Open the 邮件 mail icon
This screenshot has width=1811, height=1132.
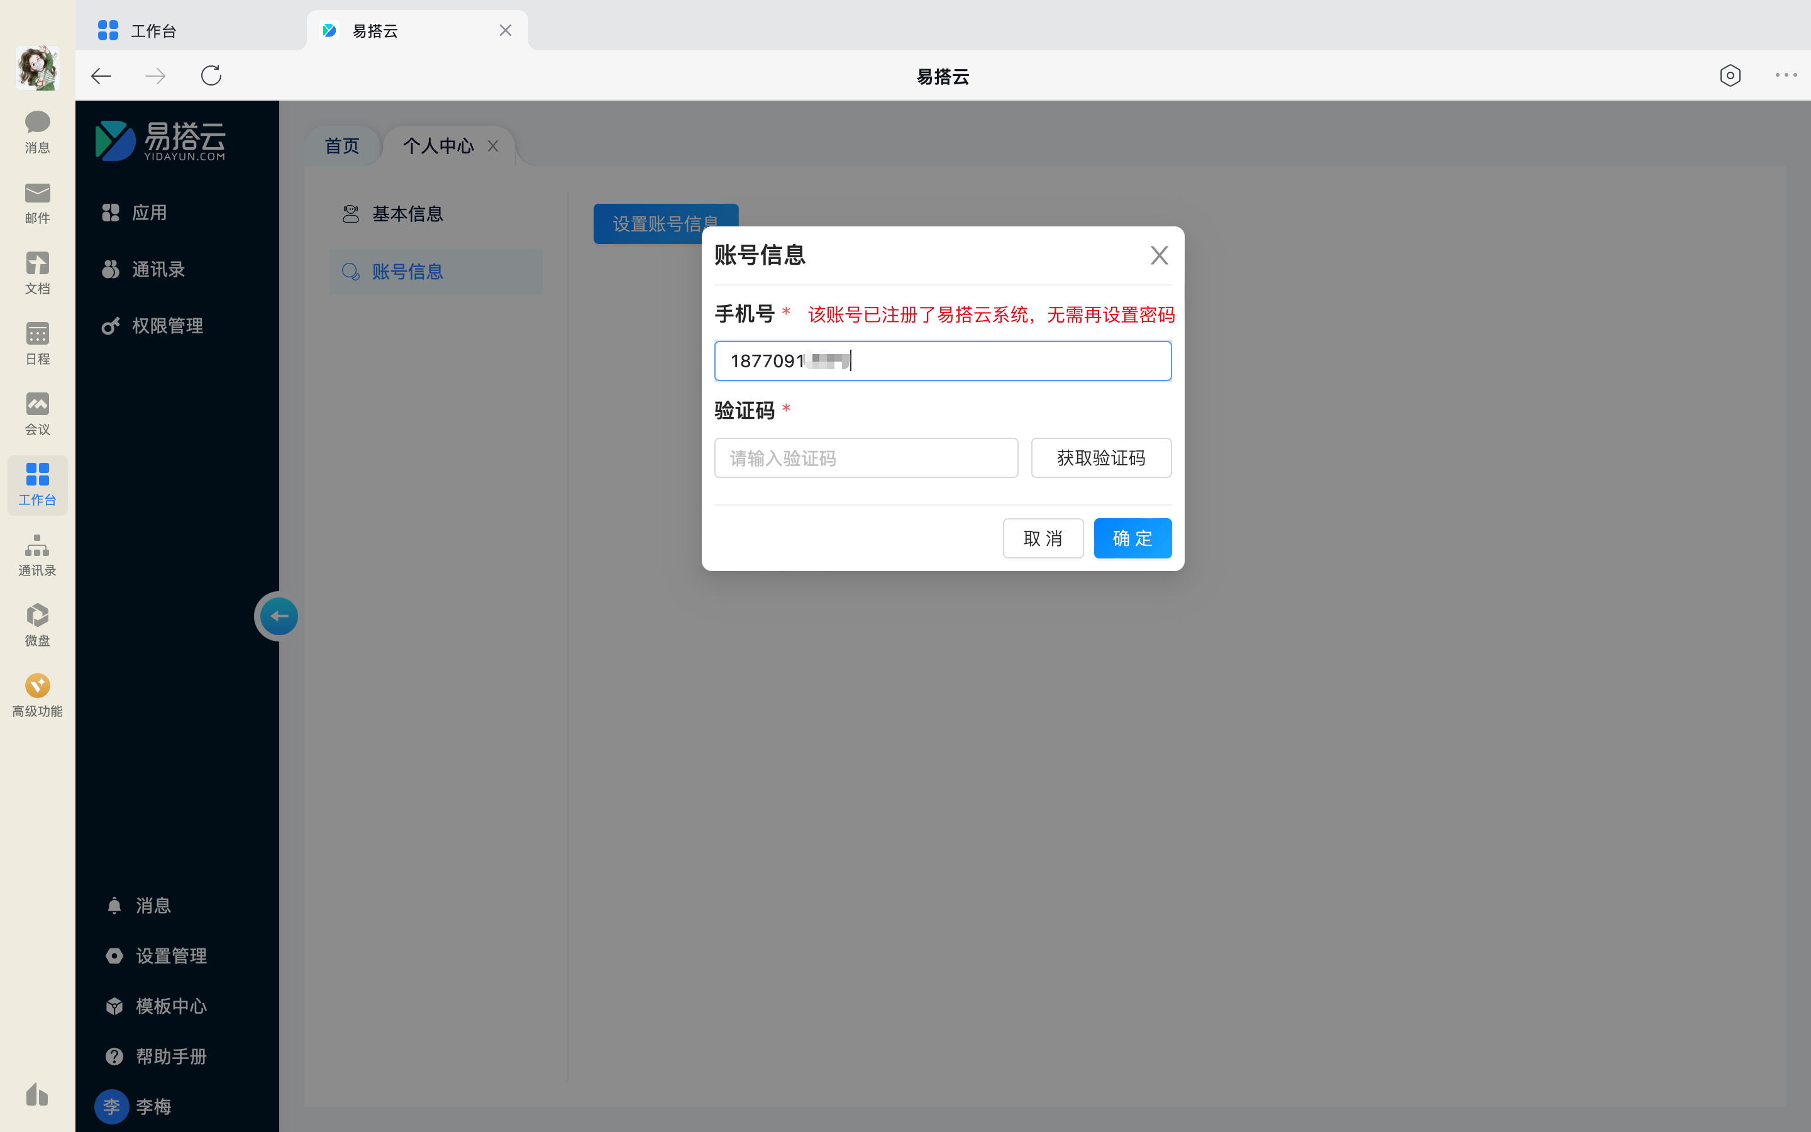click(x=38, y=202)
